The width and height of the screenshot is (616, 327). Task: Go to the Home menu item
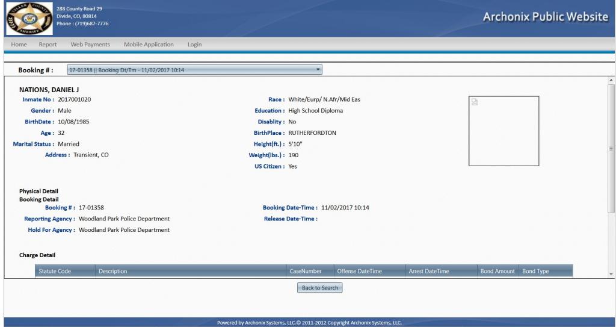(x=19, y=45)
